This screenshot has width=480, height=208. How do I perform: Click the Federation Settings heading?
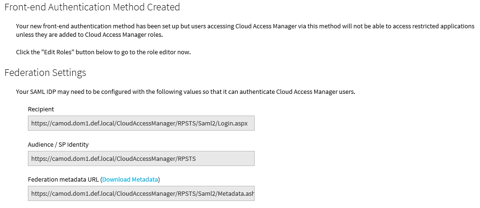[x=45, y=73]
